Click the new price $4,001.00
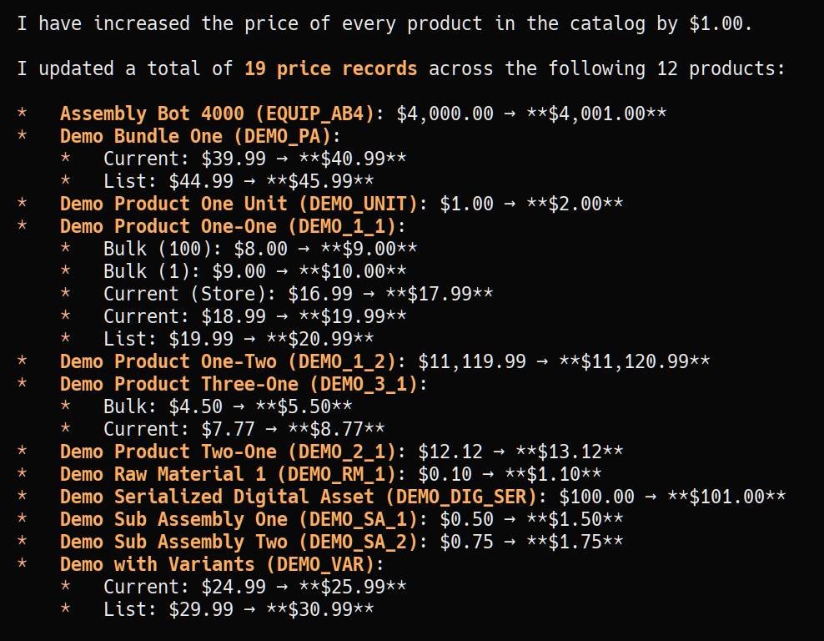The height and width of the screenshot is (641, 824). [596, 114]
